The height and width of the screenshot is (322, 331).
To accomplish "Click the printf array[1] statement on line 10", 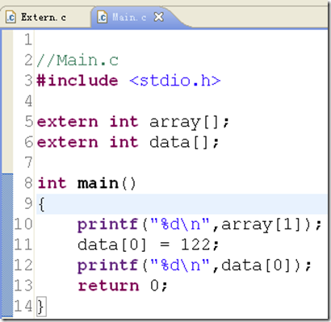I will 199,224.
